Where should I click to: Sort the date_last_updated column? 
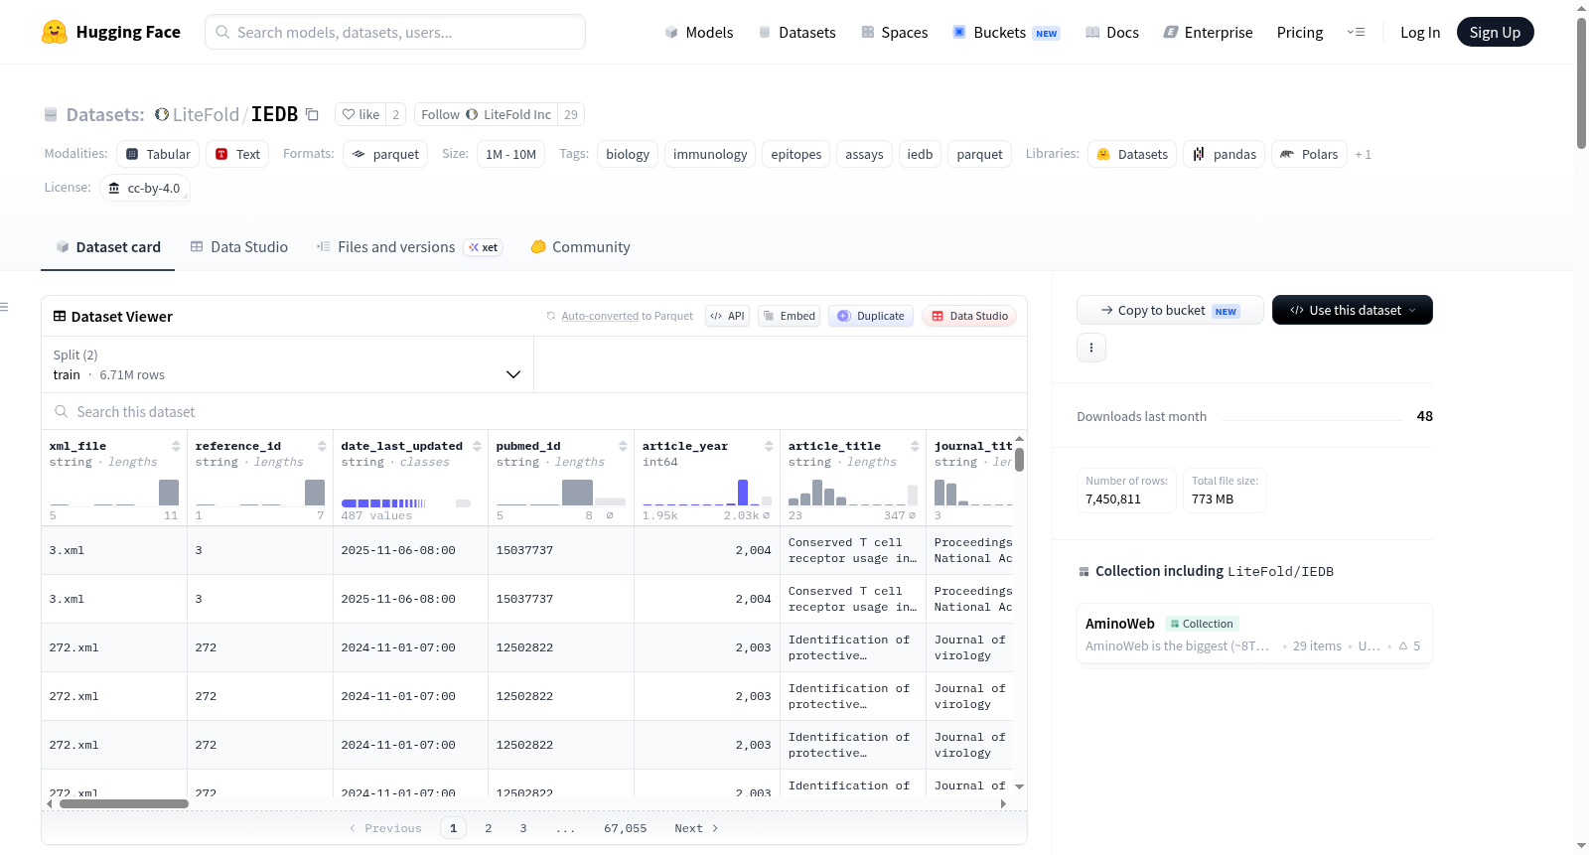(477, 446)
